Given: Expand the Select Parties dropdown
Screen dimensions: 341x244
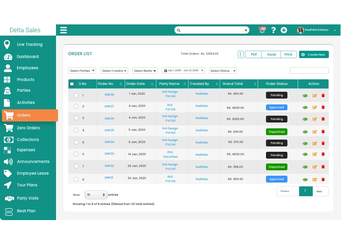Looking at the screenshot, I should click(x=82, y=71).
